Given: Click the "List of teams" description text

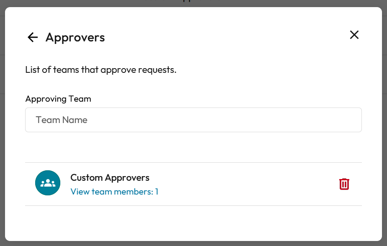Looking at the screenshot, I should [101, 70].
